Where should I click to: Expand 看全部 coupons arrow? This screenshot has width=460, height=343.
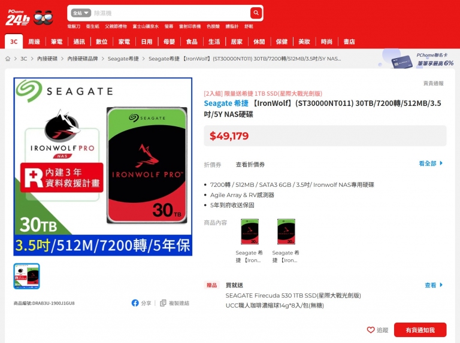441,163
